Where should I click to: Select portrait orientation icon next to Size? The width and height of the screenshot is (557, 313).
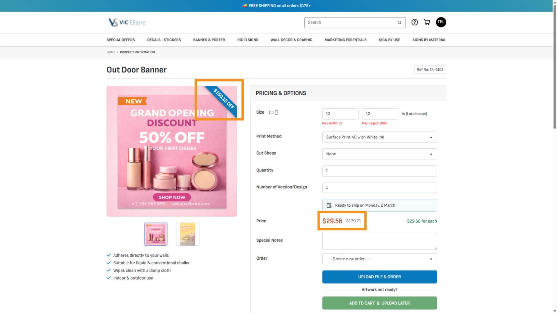click(x=277, y=113)
